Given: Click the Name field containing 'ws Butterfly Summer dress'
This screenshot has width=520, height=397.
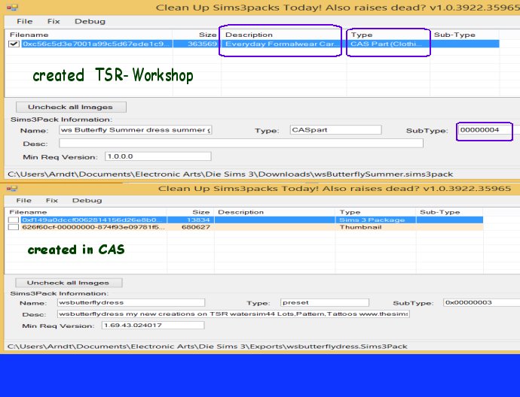Looking at the screenshot, I should coord(135,130).
